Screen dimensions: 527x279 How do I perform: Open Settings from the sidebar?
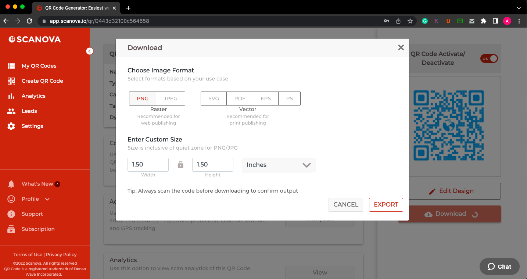click(x=32, y=126)
